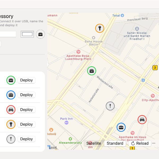Viewport: 159px width, 159px height.
Task: Open the accessory color well
Action: tap(27, 34)
